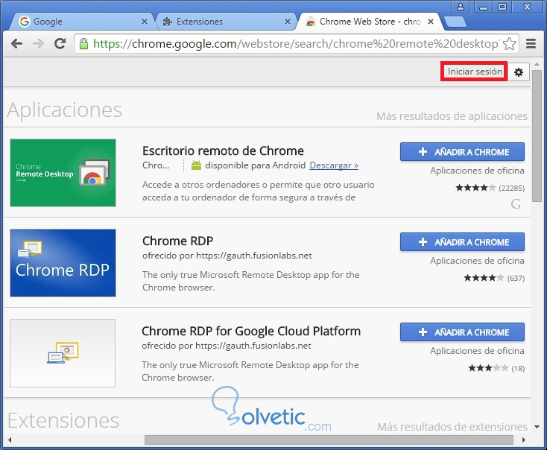The width and height of the screenshot is (547, 450).
Task: Open Más resultados de aplicaciones
Action: (452, 116)
